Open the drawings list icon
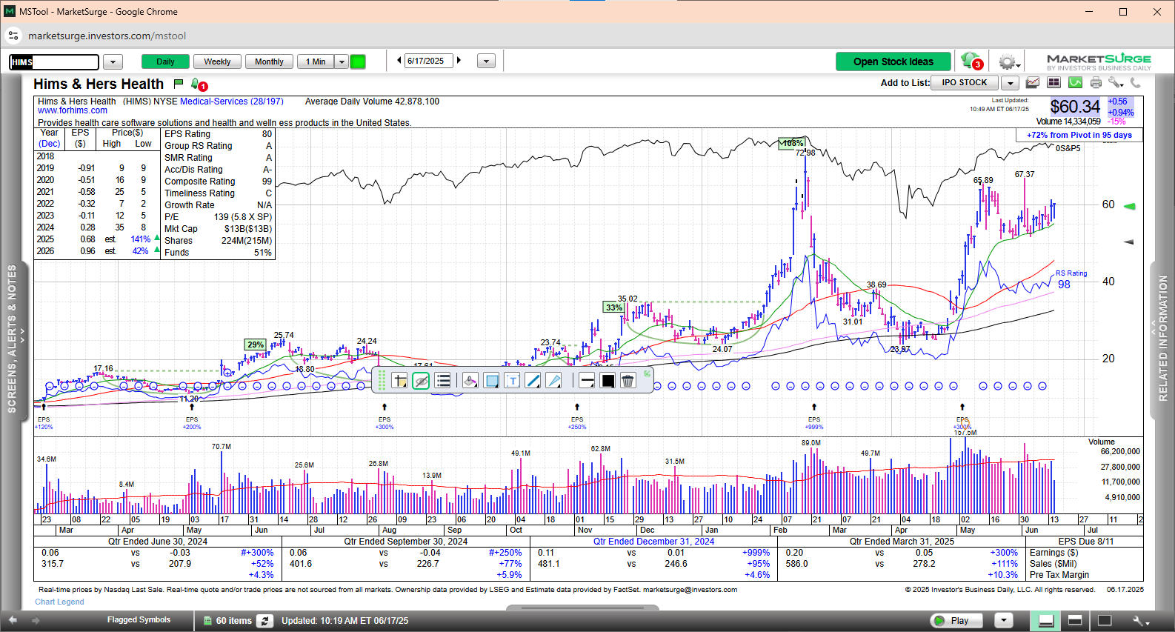The width and height of the screenshot is (1175, 632). click(x=443, y=381)
